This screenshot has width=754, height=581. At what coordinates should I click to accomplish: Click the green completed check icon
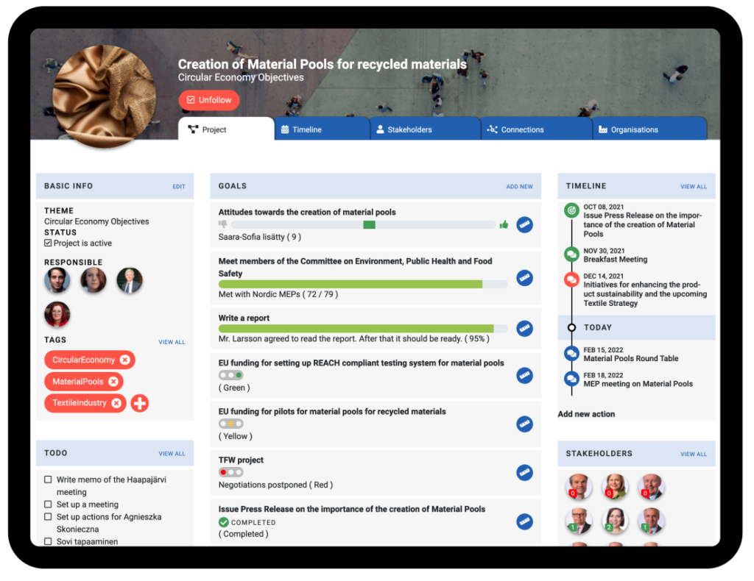tap(224, 522)
